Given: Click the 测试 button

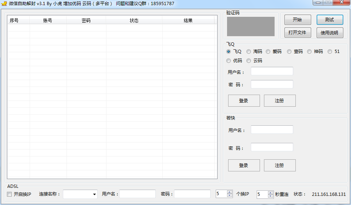Looking at the screenshot, I should (x=330, y=20).
